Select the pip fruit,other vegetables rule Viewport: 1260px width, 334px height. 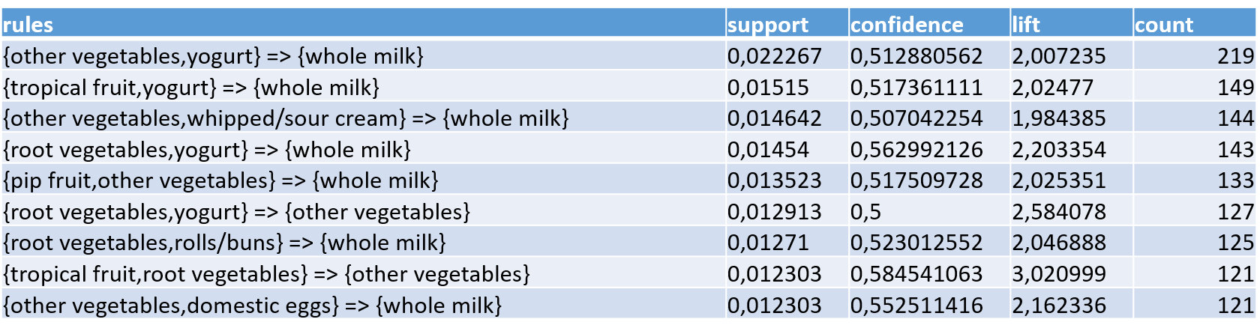[x=221, y=180]
